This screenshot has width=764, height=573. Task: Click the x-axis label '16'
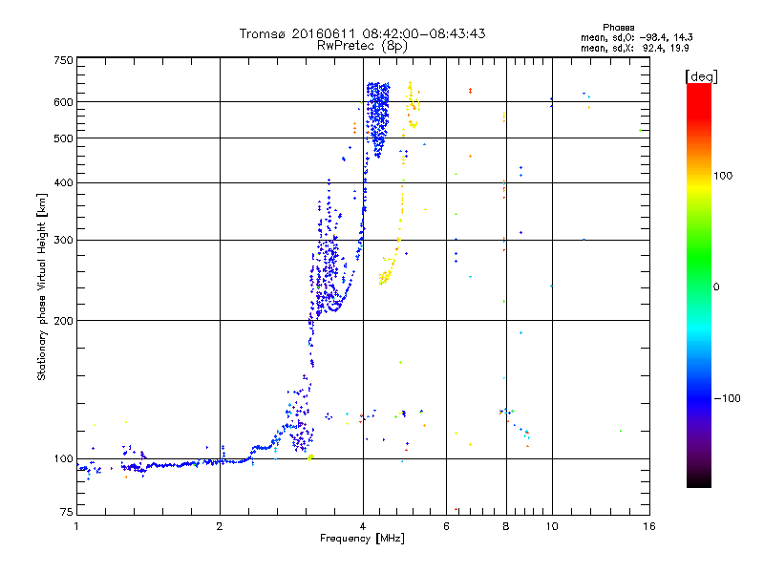click(649, 526)
